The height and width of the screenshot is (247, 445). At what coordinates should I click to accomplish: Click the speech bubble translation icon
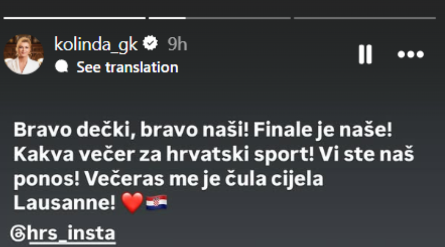(62, 67)
